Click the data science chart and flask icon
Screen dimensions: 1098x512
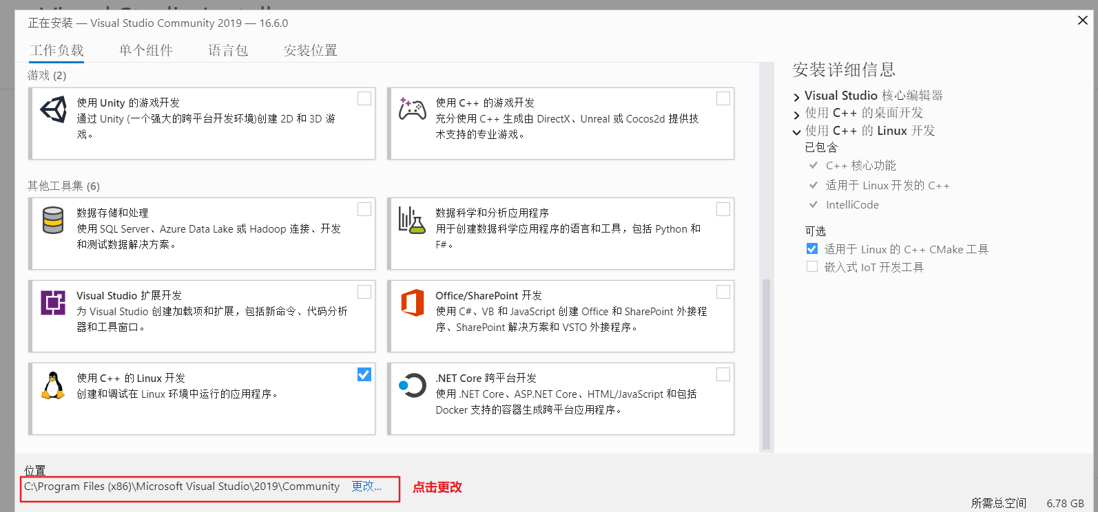coord(412,220)
